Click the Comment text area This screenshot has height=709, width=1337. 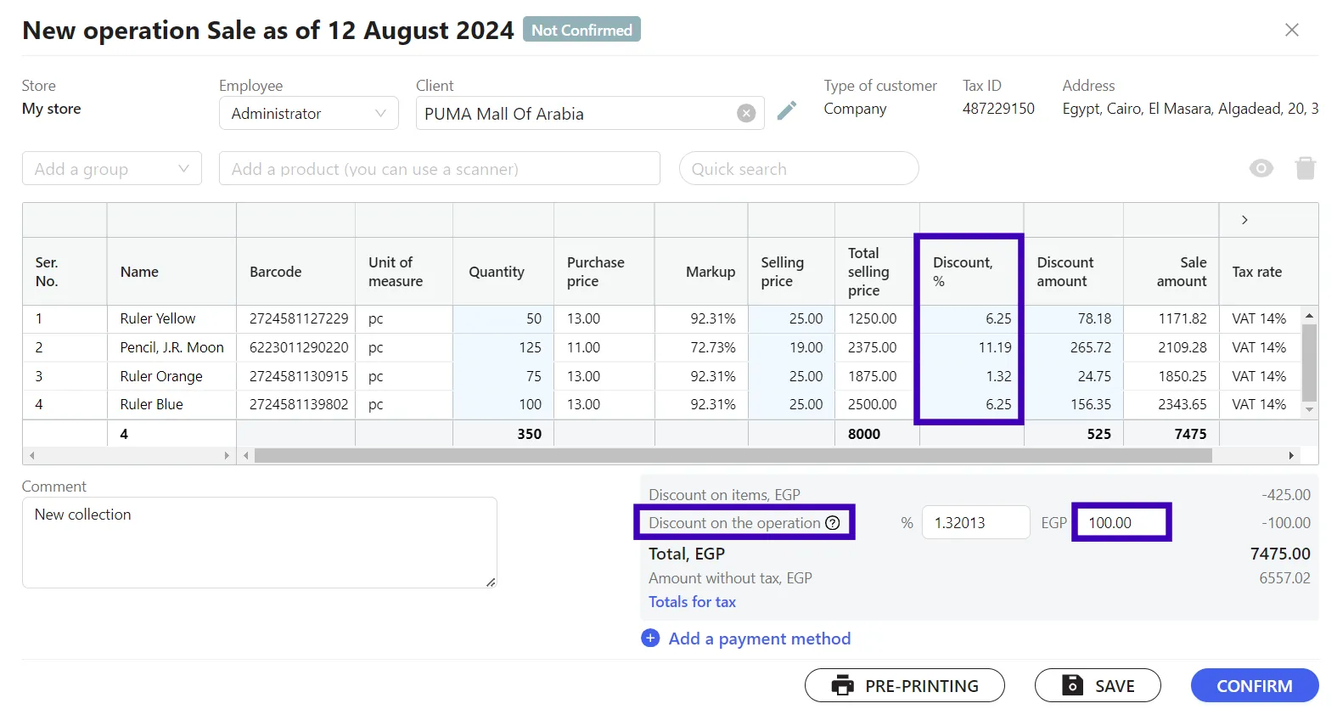(x=260, y=543)
